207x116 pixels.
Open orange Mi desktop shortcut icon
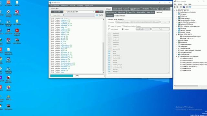click(17, 31)
